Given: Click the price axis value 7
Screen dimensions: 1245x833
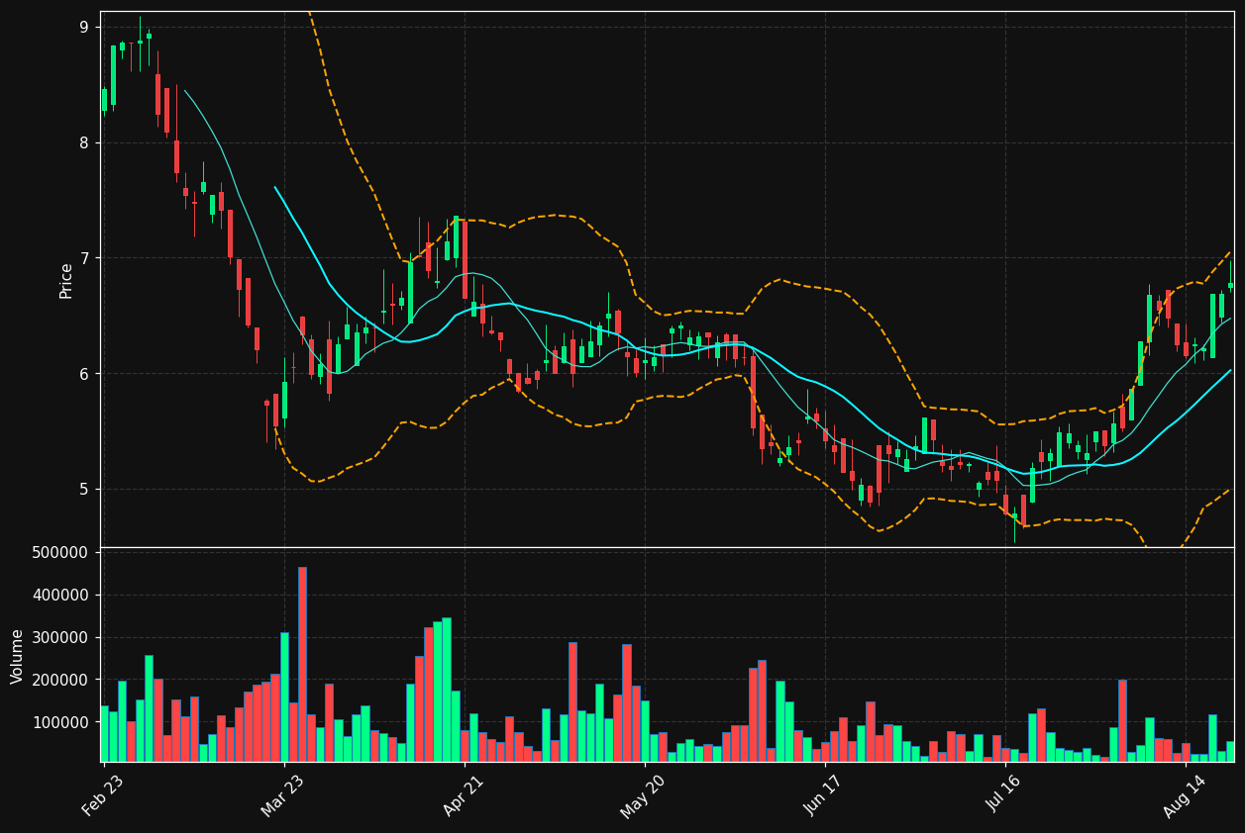Looking at the screenshot, I should click(x=84, y=258).
